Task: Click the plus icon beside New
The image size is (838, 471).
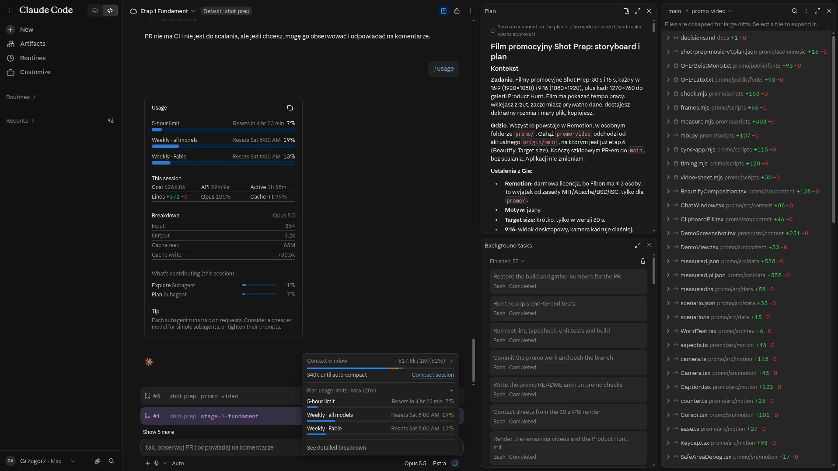Action: 10,30
